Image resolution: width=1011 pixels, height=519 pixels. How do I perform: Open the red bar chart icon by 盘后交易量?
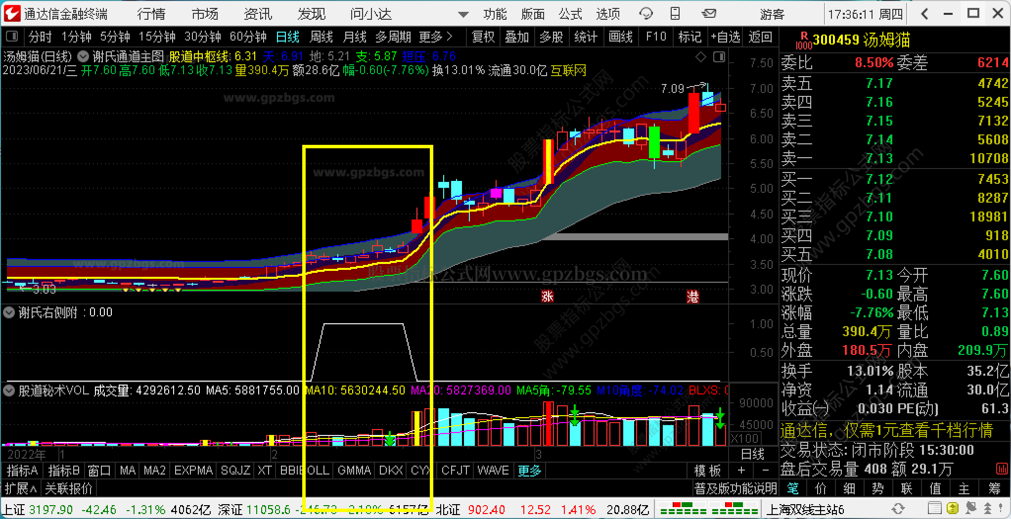point(1002,469)
